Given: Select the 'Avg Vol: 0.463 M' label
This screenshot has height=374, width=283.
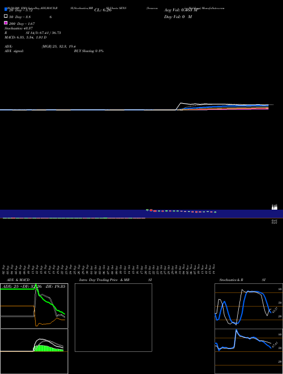Looking at the screenshot, I should point(181,10).
